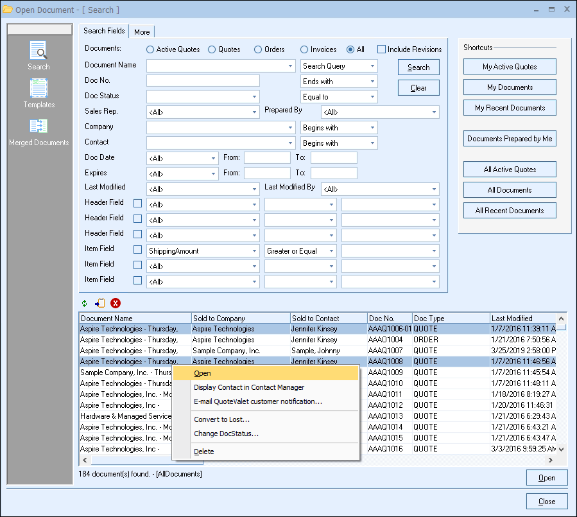Choose Convert to Lost in context menu

(x=221, y=419)
